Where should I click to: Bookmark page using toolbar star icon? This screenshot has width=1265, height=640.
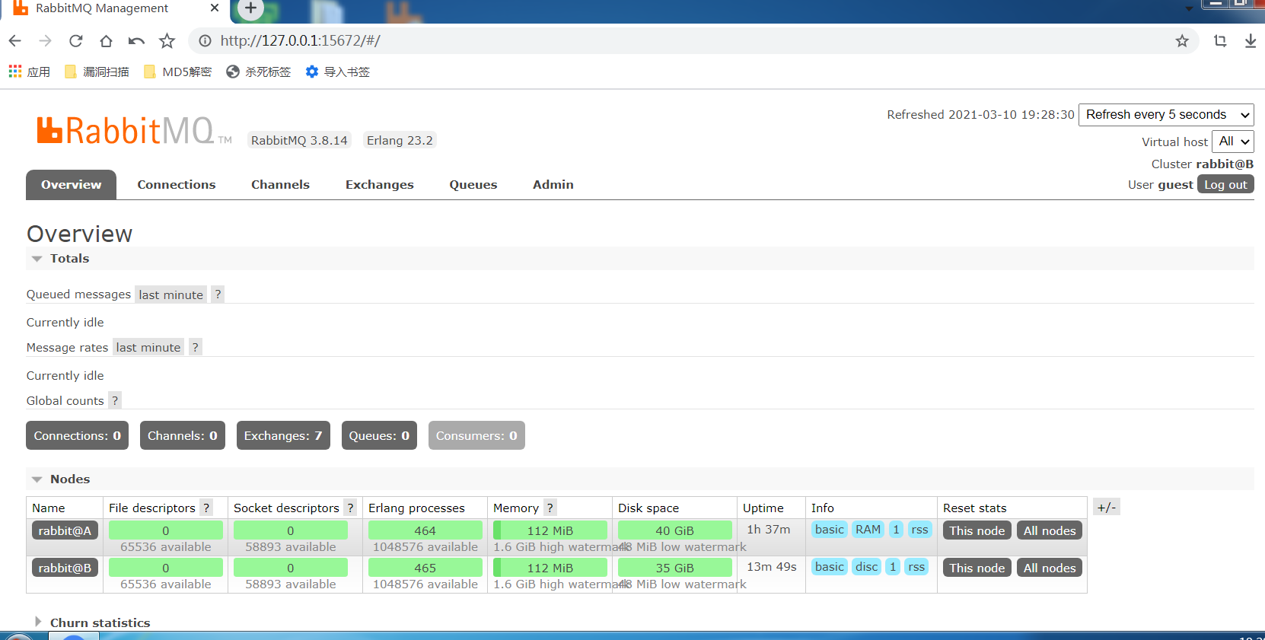(167, 41)
